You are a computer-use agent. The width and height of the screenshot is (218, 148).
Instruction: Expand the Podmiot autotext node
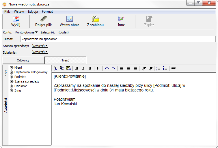tap(11, 77)
